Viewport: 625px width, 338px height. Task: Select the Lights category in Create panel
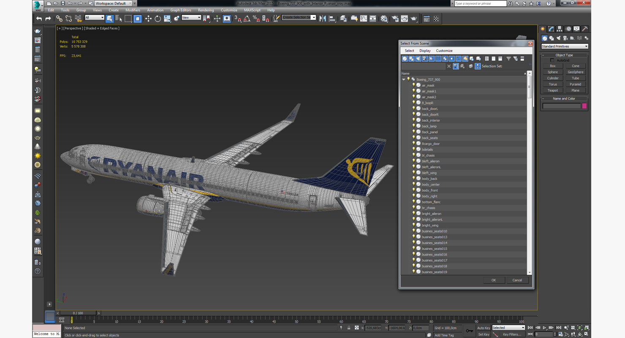tap(558, 38)
